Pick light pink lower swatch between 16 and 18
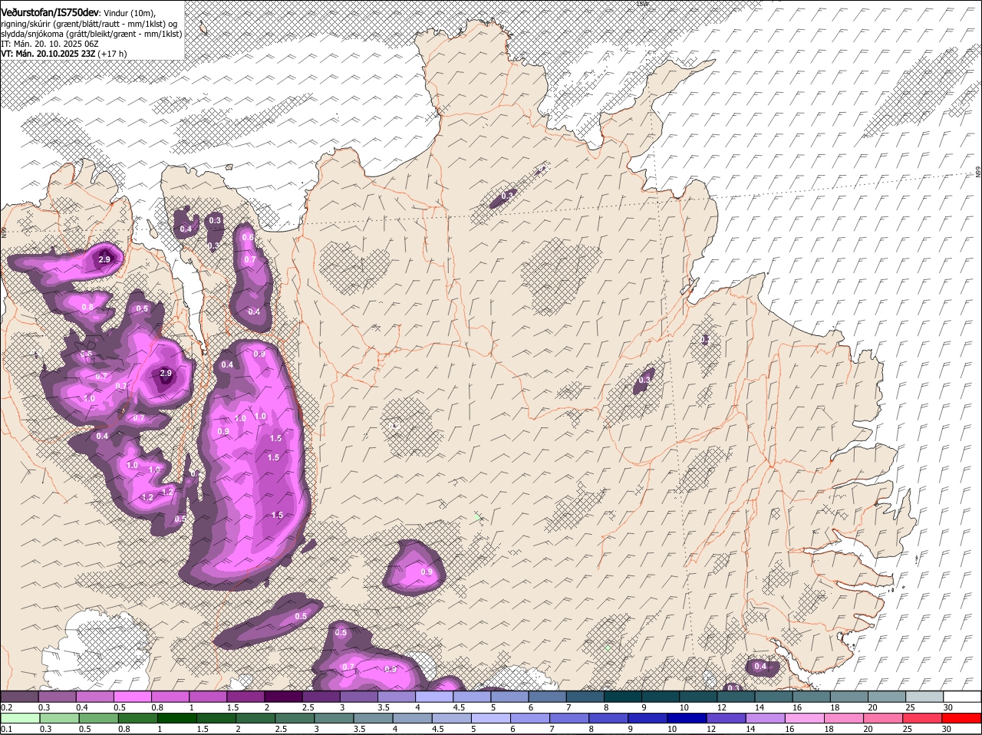This screenshot has width=982, height=735. [x=804, y=718]
